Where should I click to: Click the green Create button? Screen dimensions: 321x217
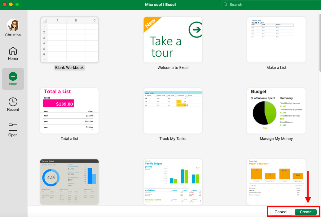coord(306,212)
